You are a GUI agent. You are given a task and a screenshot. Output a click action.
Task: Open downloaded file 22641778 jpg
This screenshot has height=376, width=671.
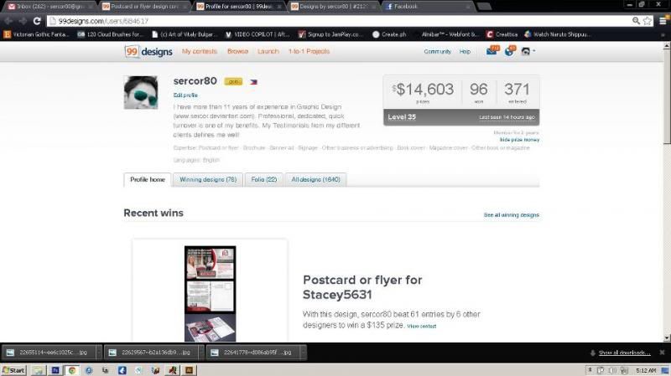pos(253,352)
